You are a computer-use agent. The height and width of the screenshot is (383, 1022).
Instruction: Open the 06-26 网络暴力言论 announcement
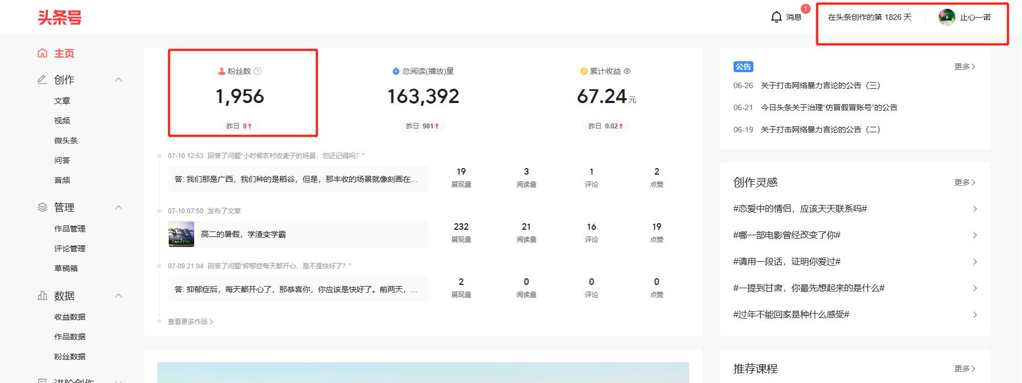[820, 85]
